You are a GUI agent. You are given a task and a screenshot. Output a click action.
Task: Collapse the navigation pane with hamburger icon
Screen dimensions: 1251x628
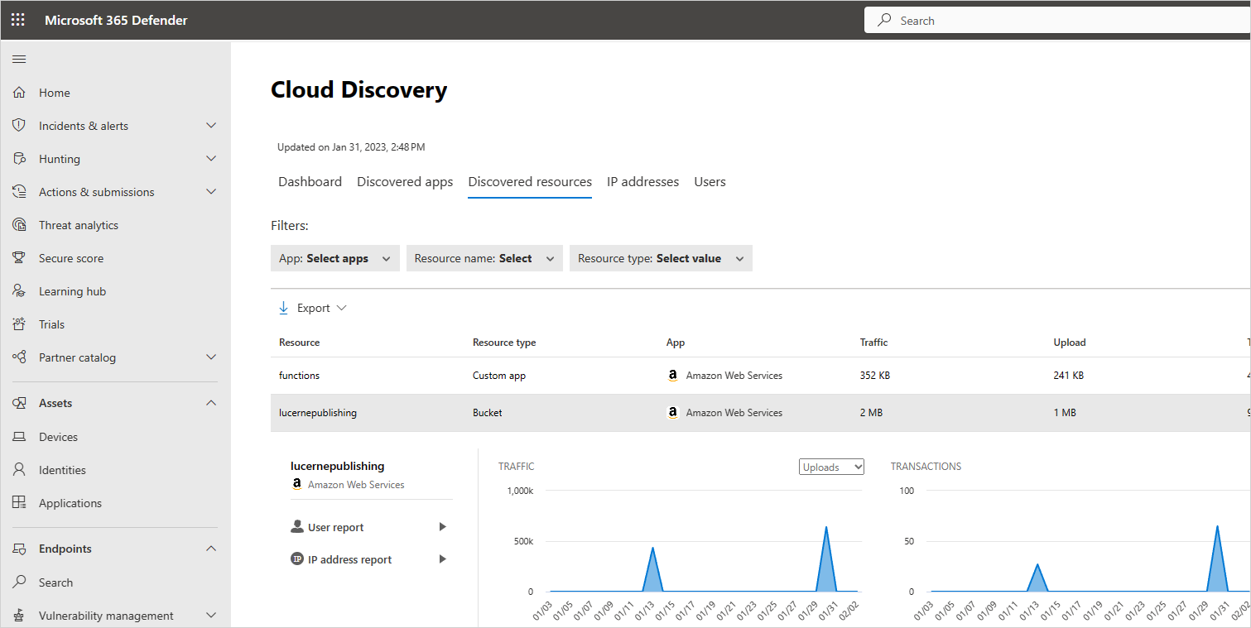[19, 59]
